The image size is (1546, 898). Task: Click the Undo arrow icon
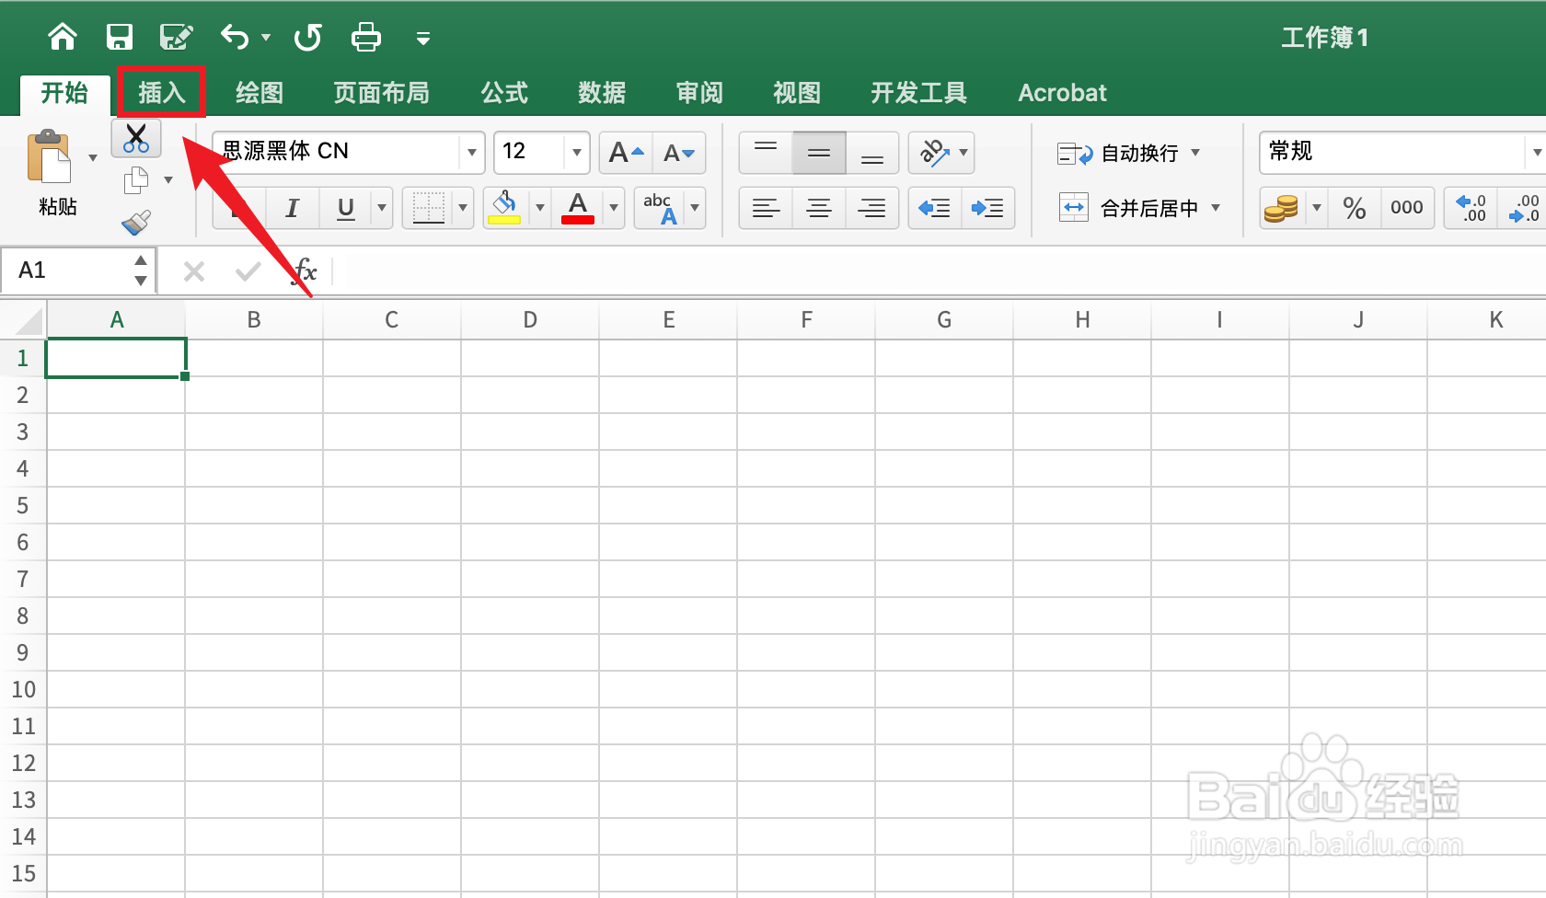coord(236,37)
